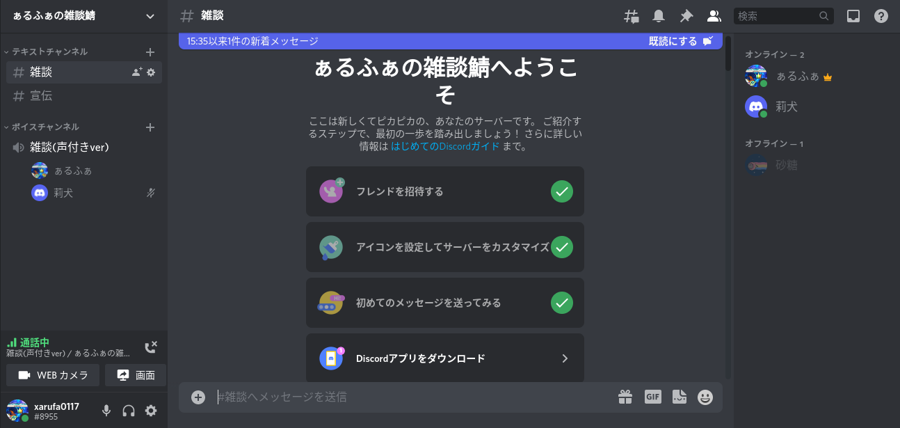Open フレンドを招待する step
Viewport: 900px width, 428px height.
click(445, 191)
